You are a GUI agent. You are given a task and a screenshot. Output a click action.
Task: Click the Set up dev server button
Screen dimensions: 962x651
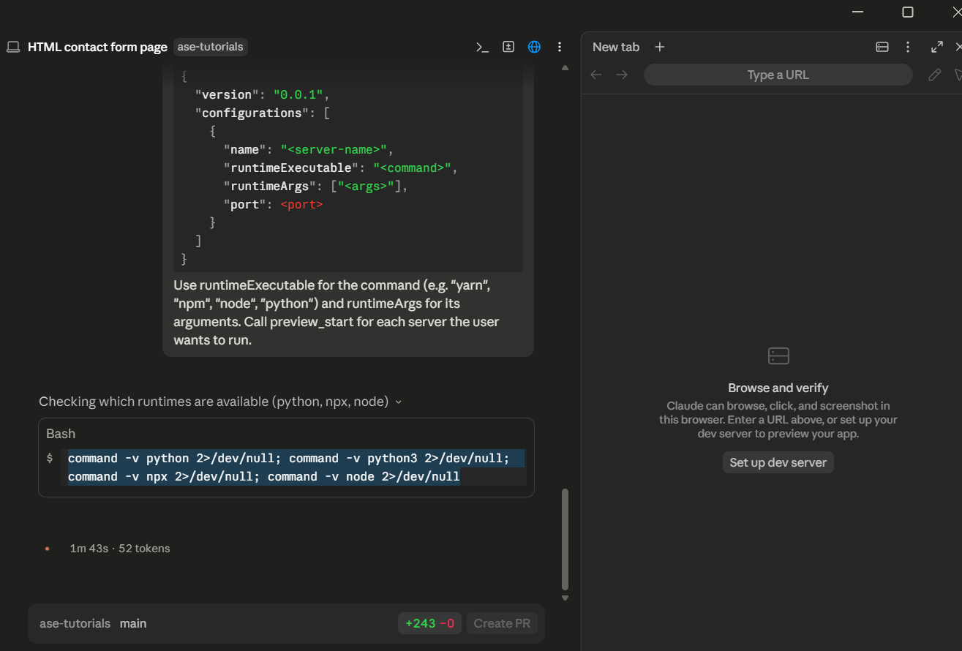(x=778, y=462)
